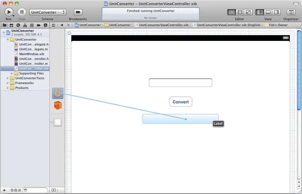This screenshot has width=302, height=194.
Task: Open the Search navigator
Action: [18, 25]
